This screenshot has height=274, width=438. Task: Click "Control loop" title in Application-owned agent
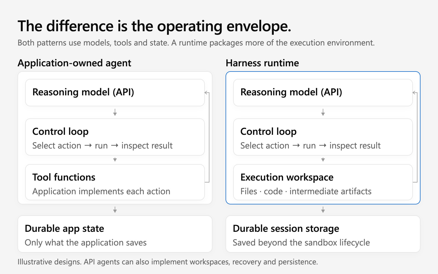tap(60, 132)
